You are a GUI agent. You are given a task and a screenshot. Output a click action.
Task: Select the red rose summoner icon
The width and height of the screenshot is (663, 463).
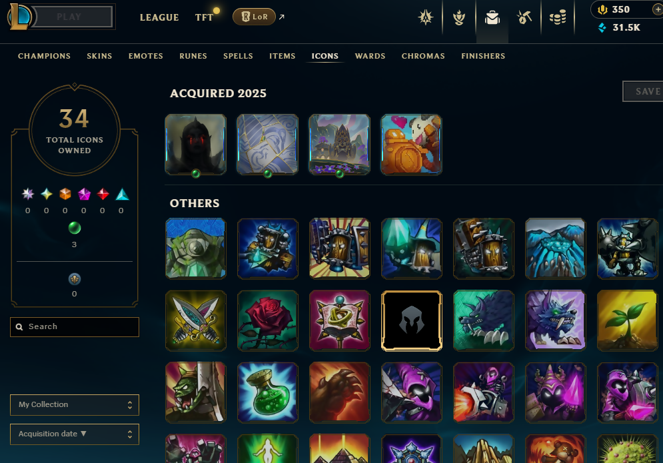point(268,320)
